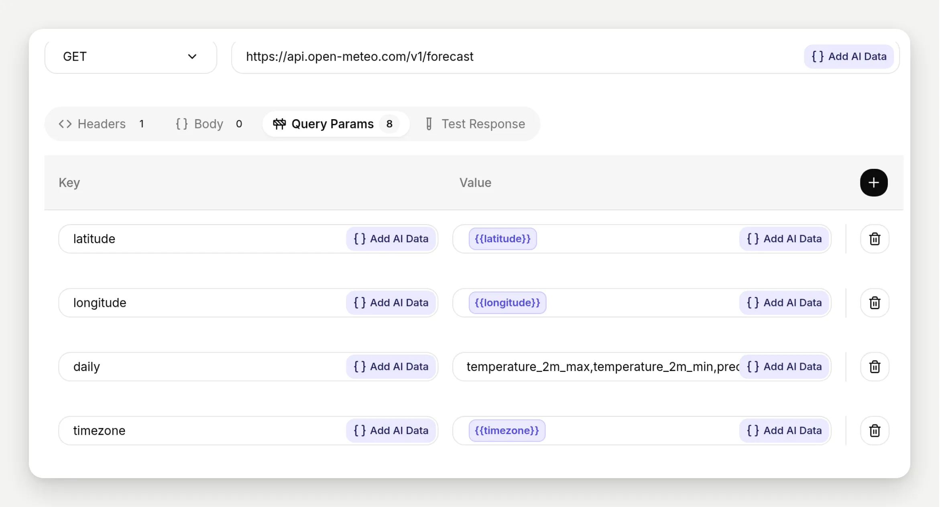This screenshot has height=507, width=940.
Task: Add AI Data to timezone value
Action: click(784, 430)
